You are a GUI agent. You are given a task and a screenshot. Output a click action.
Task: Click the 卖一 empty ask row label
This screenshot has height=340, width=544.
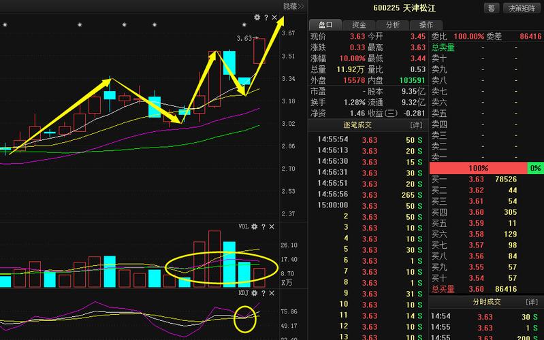[439, 157]
